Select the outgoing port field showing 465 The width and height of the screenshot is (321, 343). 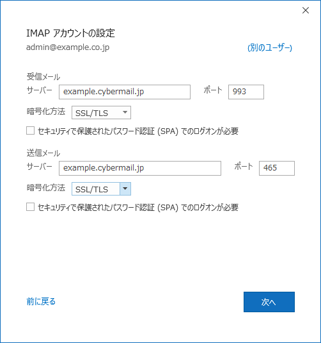pyautogui.click(x=277, y=168)
